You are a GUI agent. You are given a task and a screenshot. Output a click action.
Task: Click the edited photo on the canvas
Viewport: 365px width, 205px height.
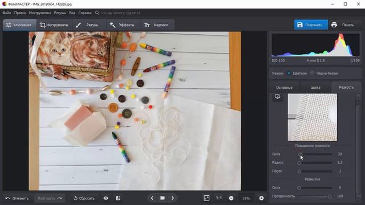click(135, 111)
